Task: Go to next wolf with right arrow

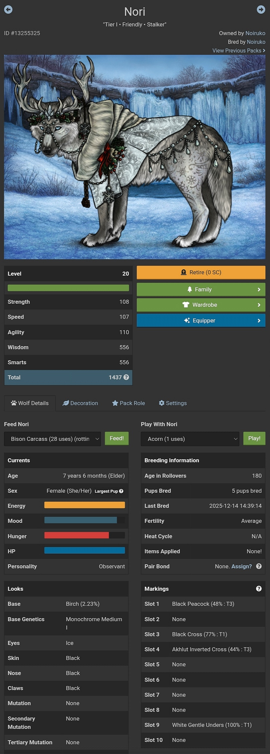Action: click(261, 10)
